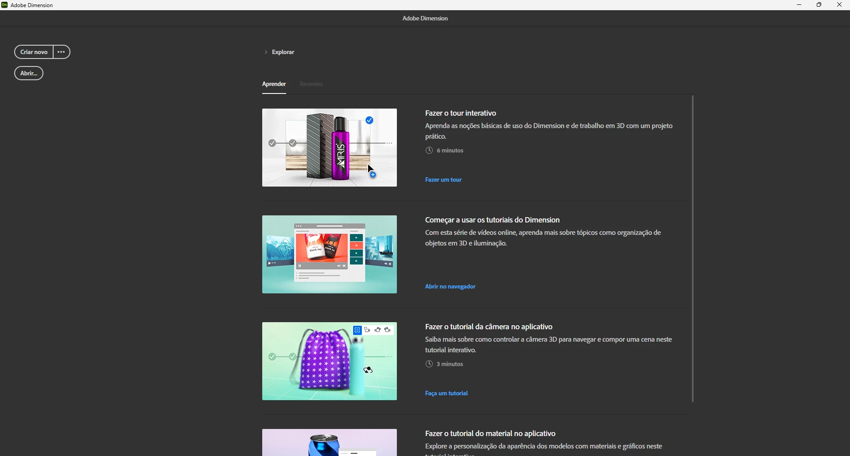Click the Faça um tutorial link
850x456 pixels.
tap(446, 394)
